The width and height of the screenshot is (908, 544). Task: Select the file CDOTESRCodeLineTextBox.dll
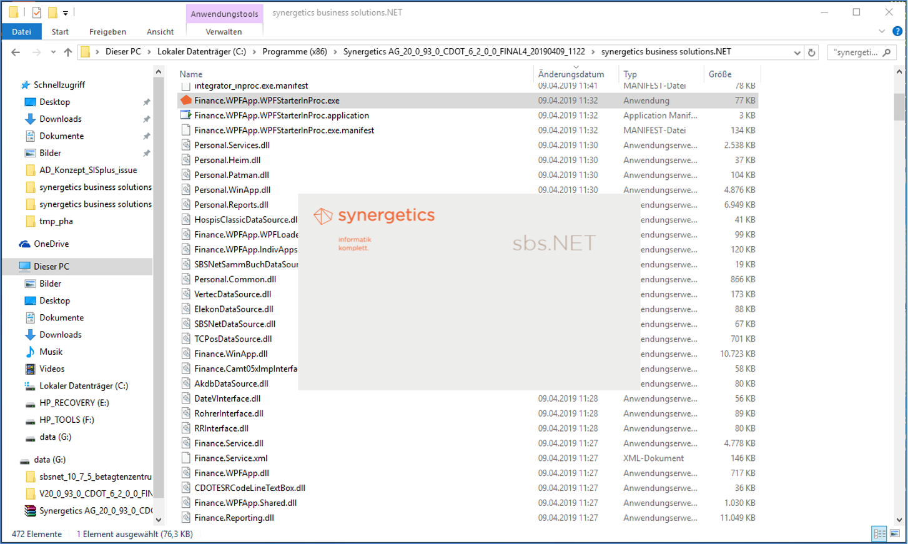250,488
